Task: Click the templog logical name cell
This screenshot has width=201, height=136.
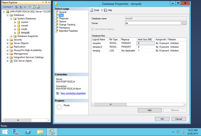Action: pyautogui.click(x=100, y=51)
